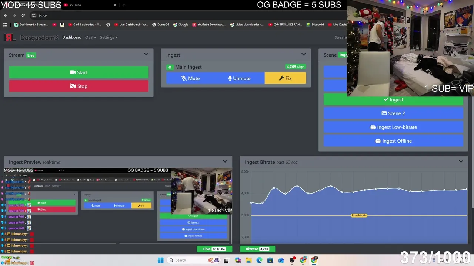Mute the Main Ingest audio
Viewport: 474px width, 266px height.
pos(190,78)
